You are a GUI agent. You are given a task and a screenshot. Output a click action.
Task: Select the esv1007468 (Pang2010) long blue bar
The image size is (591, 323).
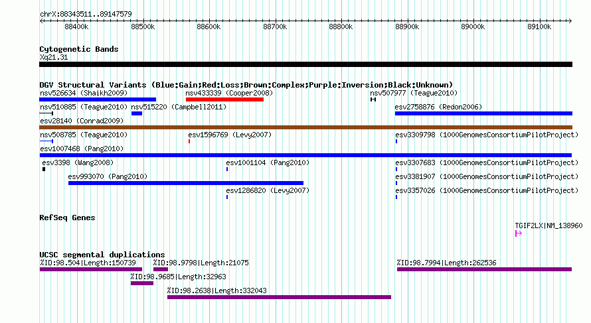coord(305,155)
